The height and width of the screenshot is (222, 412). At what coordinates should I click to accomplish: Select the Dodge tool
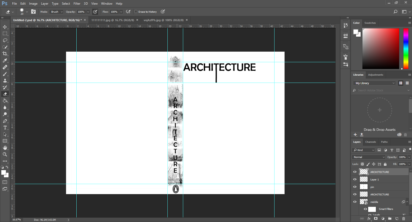coord(5,114)
